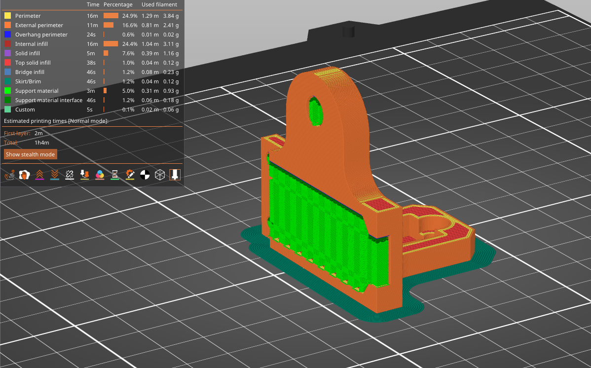The width and height of the screenshot is (591, 368).
Task: Hide Support material in legend
Action: coord(37,91)
